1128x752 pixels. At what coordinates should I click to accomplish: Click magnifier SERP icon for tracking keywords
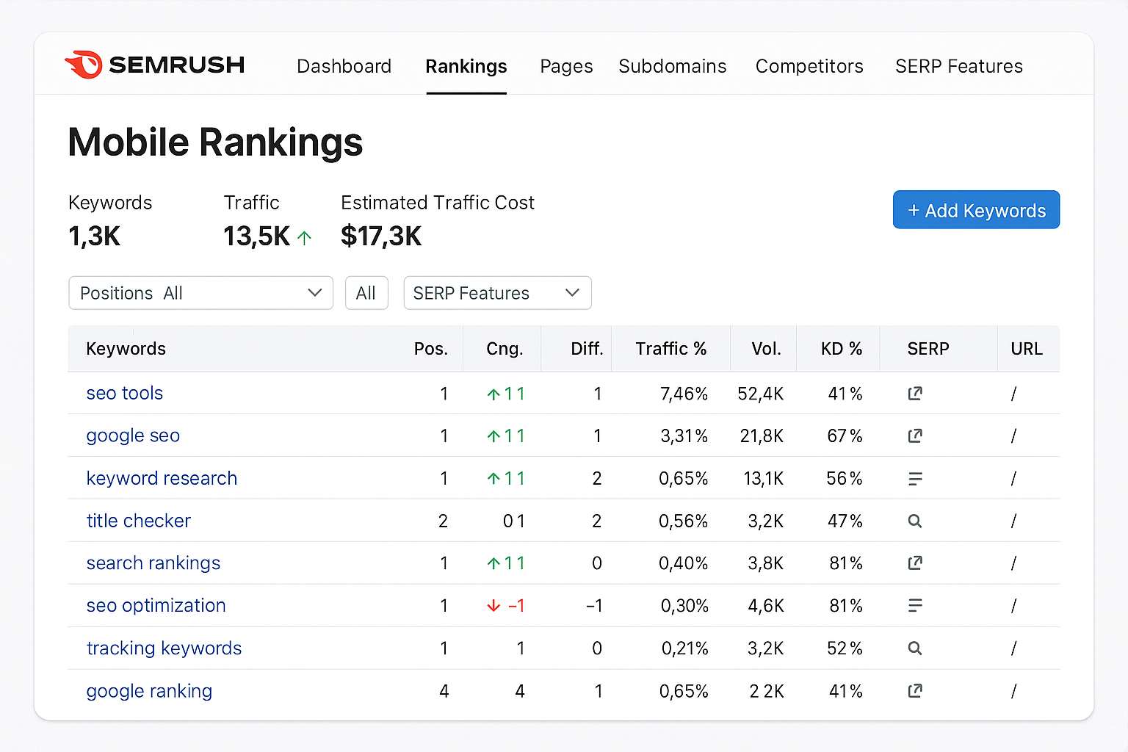(x=915, y=648)
